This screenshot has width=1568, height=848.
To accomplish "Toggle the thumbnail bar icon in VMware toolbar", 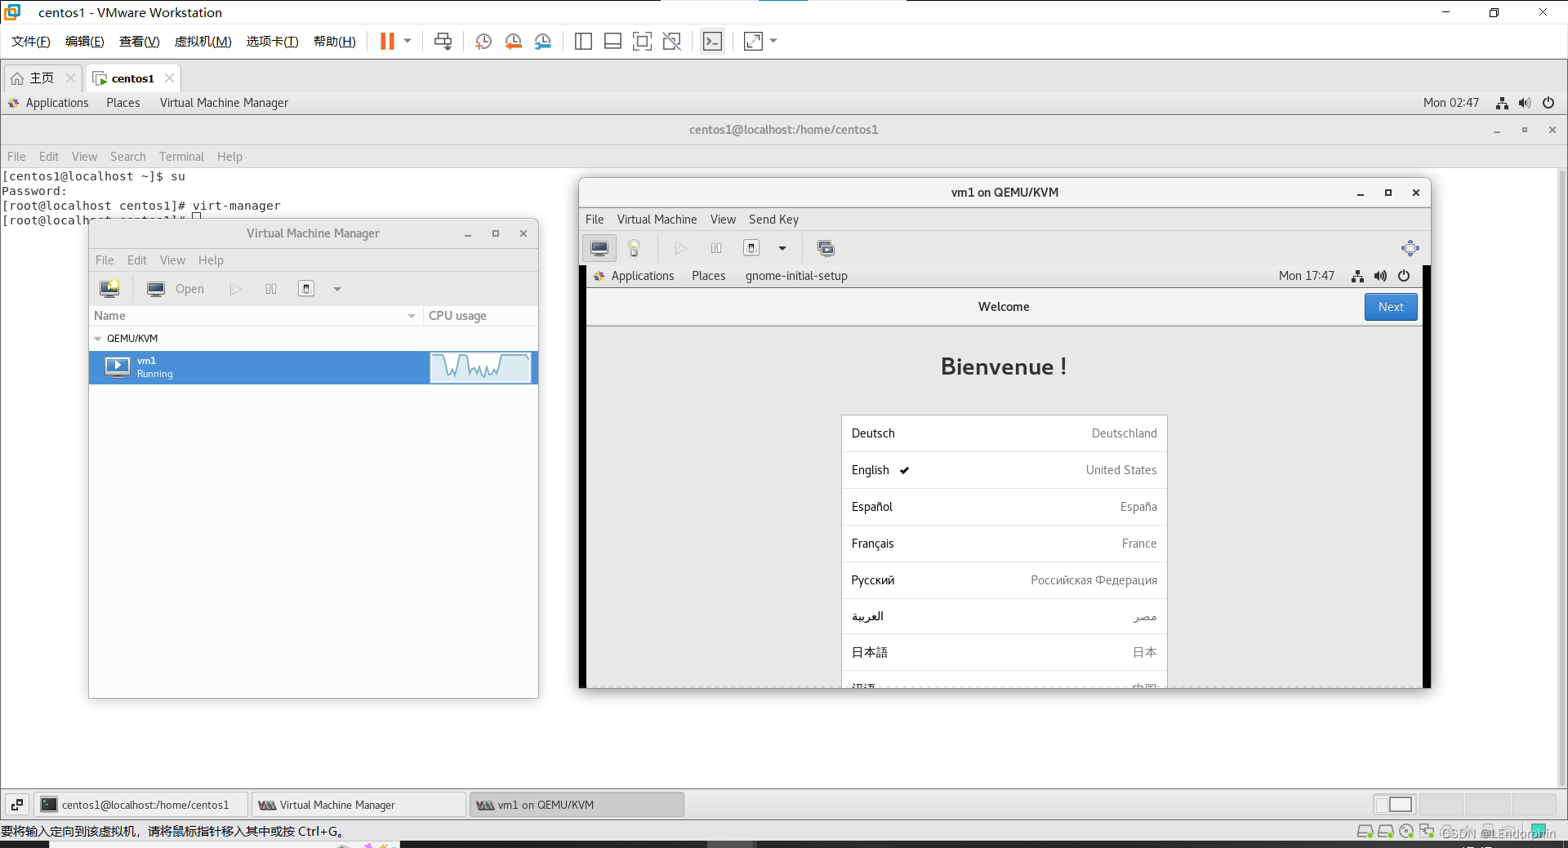I will coord(612,42).
